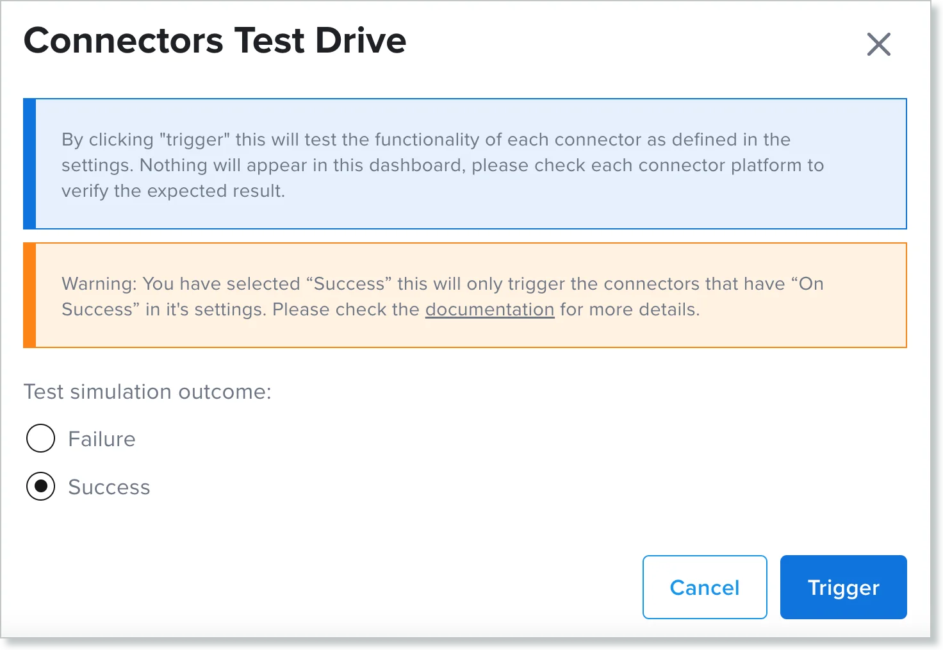Click the orange warning banner
Screen dimensions: 943x650
tap(465, 295)
